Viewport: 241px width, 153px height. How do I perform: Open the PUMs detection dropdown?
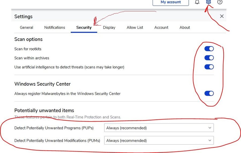[x=159, y=140]
